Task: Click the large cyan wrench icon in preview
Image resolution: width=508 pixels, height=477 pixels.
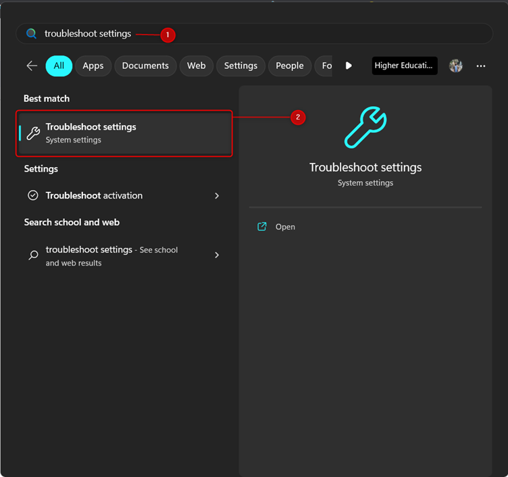Action: coord(365,127)
